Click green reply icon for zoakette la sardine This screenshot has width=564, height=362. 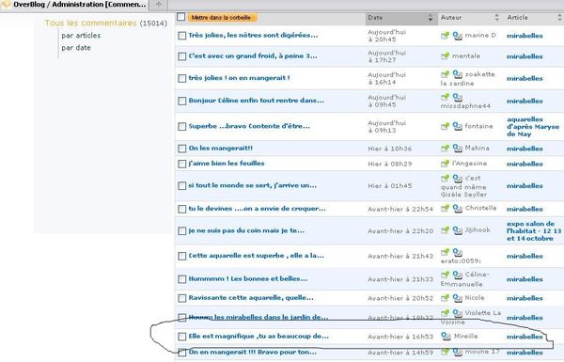point(445,74)
